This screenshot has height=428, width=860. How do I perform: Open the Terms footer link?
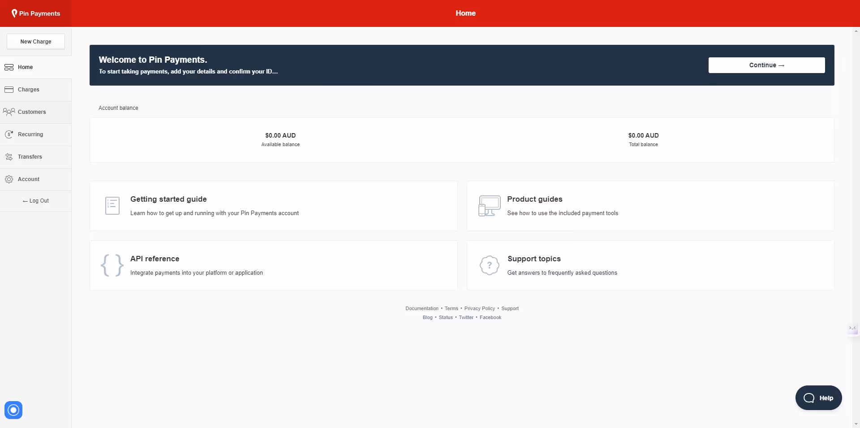point(451,308)
